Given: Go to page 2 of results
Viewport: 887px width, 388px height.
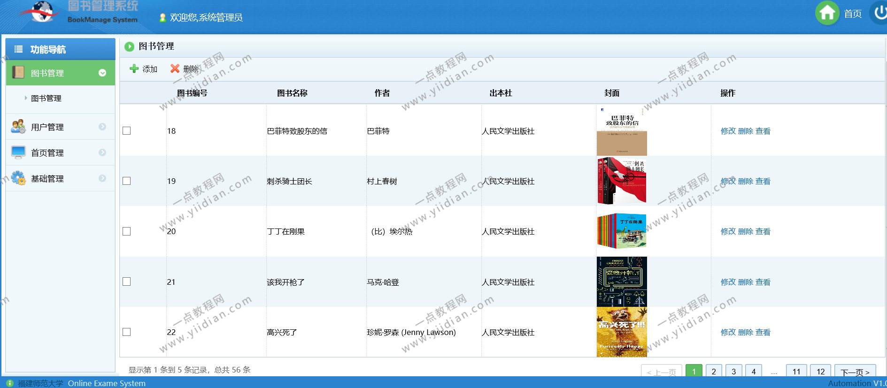Looking at the screenshot, I should pyautogui.click(x=714, y=371).
